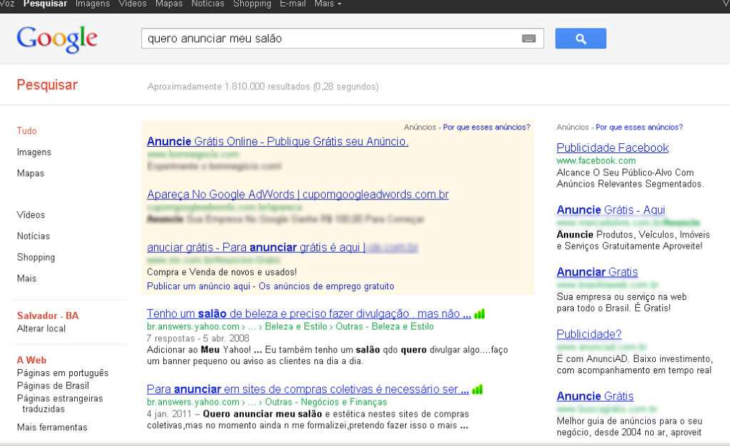Screen dimensions: 730x446
Task: Select Tudo filter in left sidebar
Action: pos(26,131)
